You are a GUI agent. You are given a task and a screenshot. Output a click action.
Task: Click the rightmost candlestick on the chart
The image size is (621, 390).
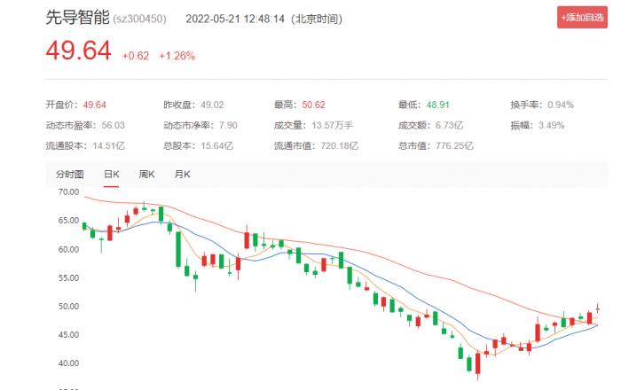597,308
